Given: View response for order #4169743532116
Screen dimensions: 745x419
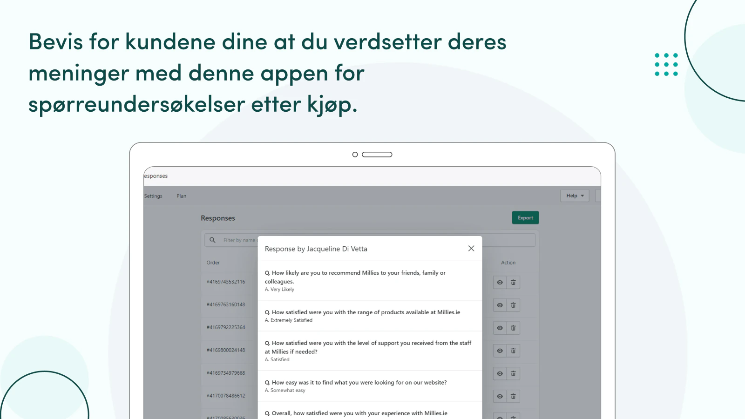Looking at the screenshot, I should click(500, 283).
